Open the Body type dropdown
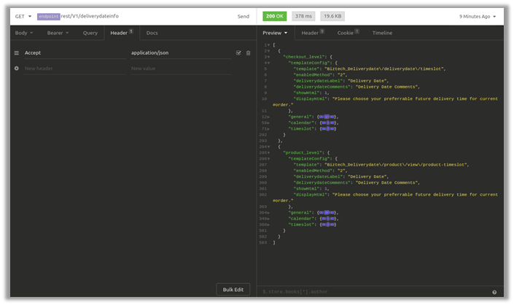This screenshot has width=514, height=305. pos(24,33)
